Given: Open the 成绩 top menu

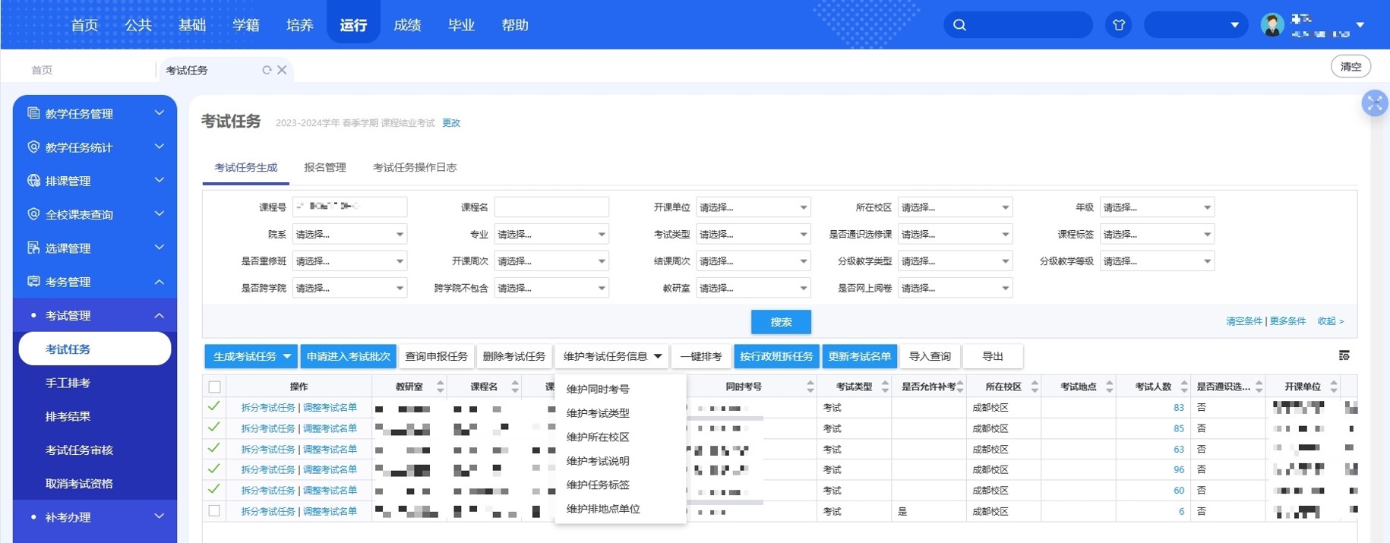Looking at the screenshot, I should (407, 25).
